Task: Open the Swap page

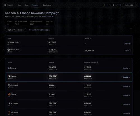Action: [27, 5]
